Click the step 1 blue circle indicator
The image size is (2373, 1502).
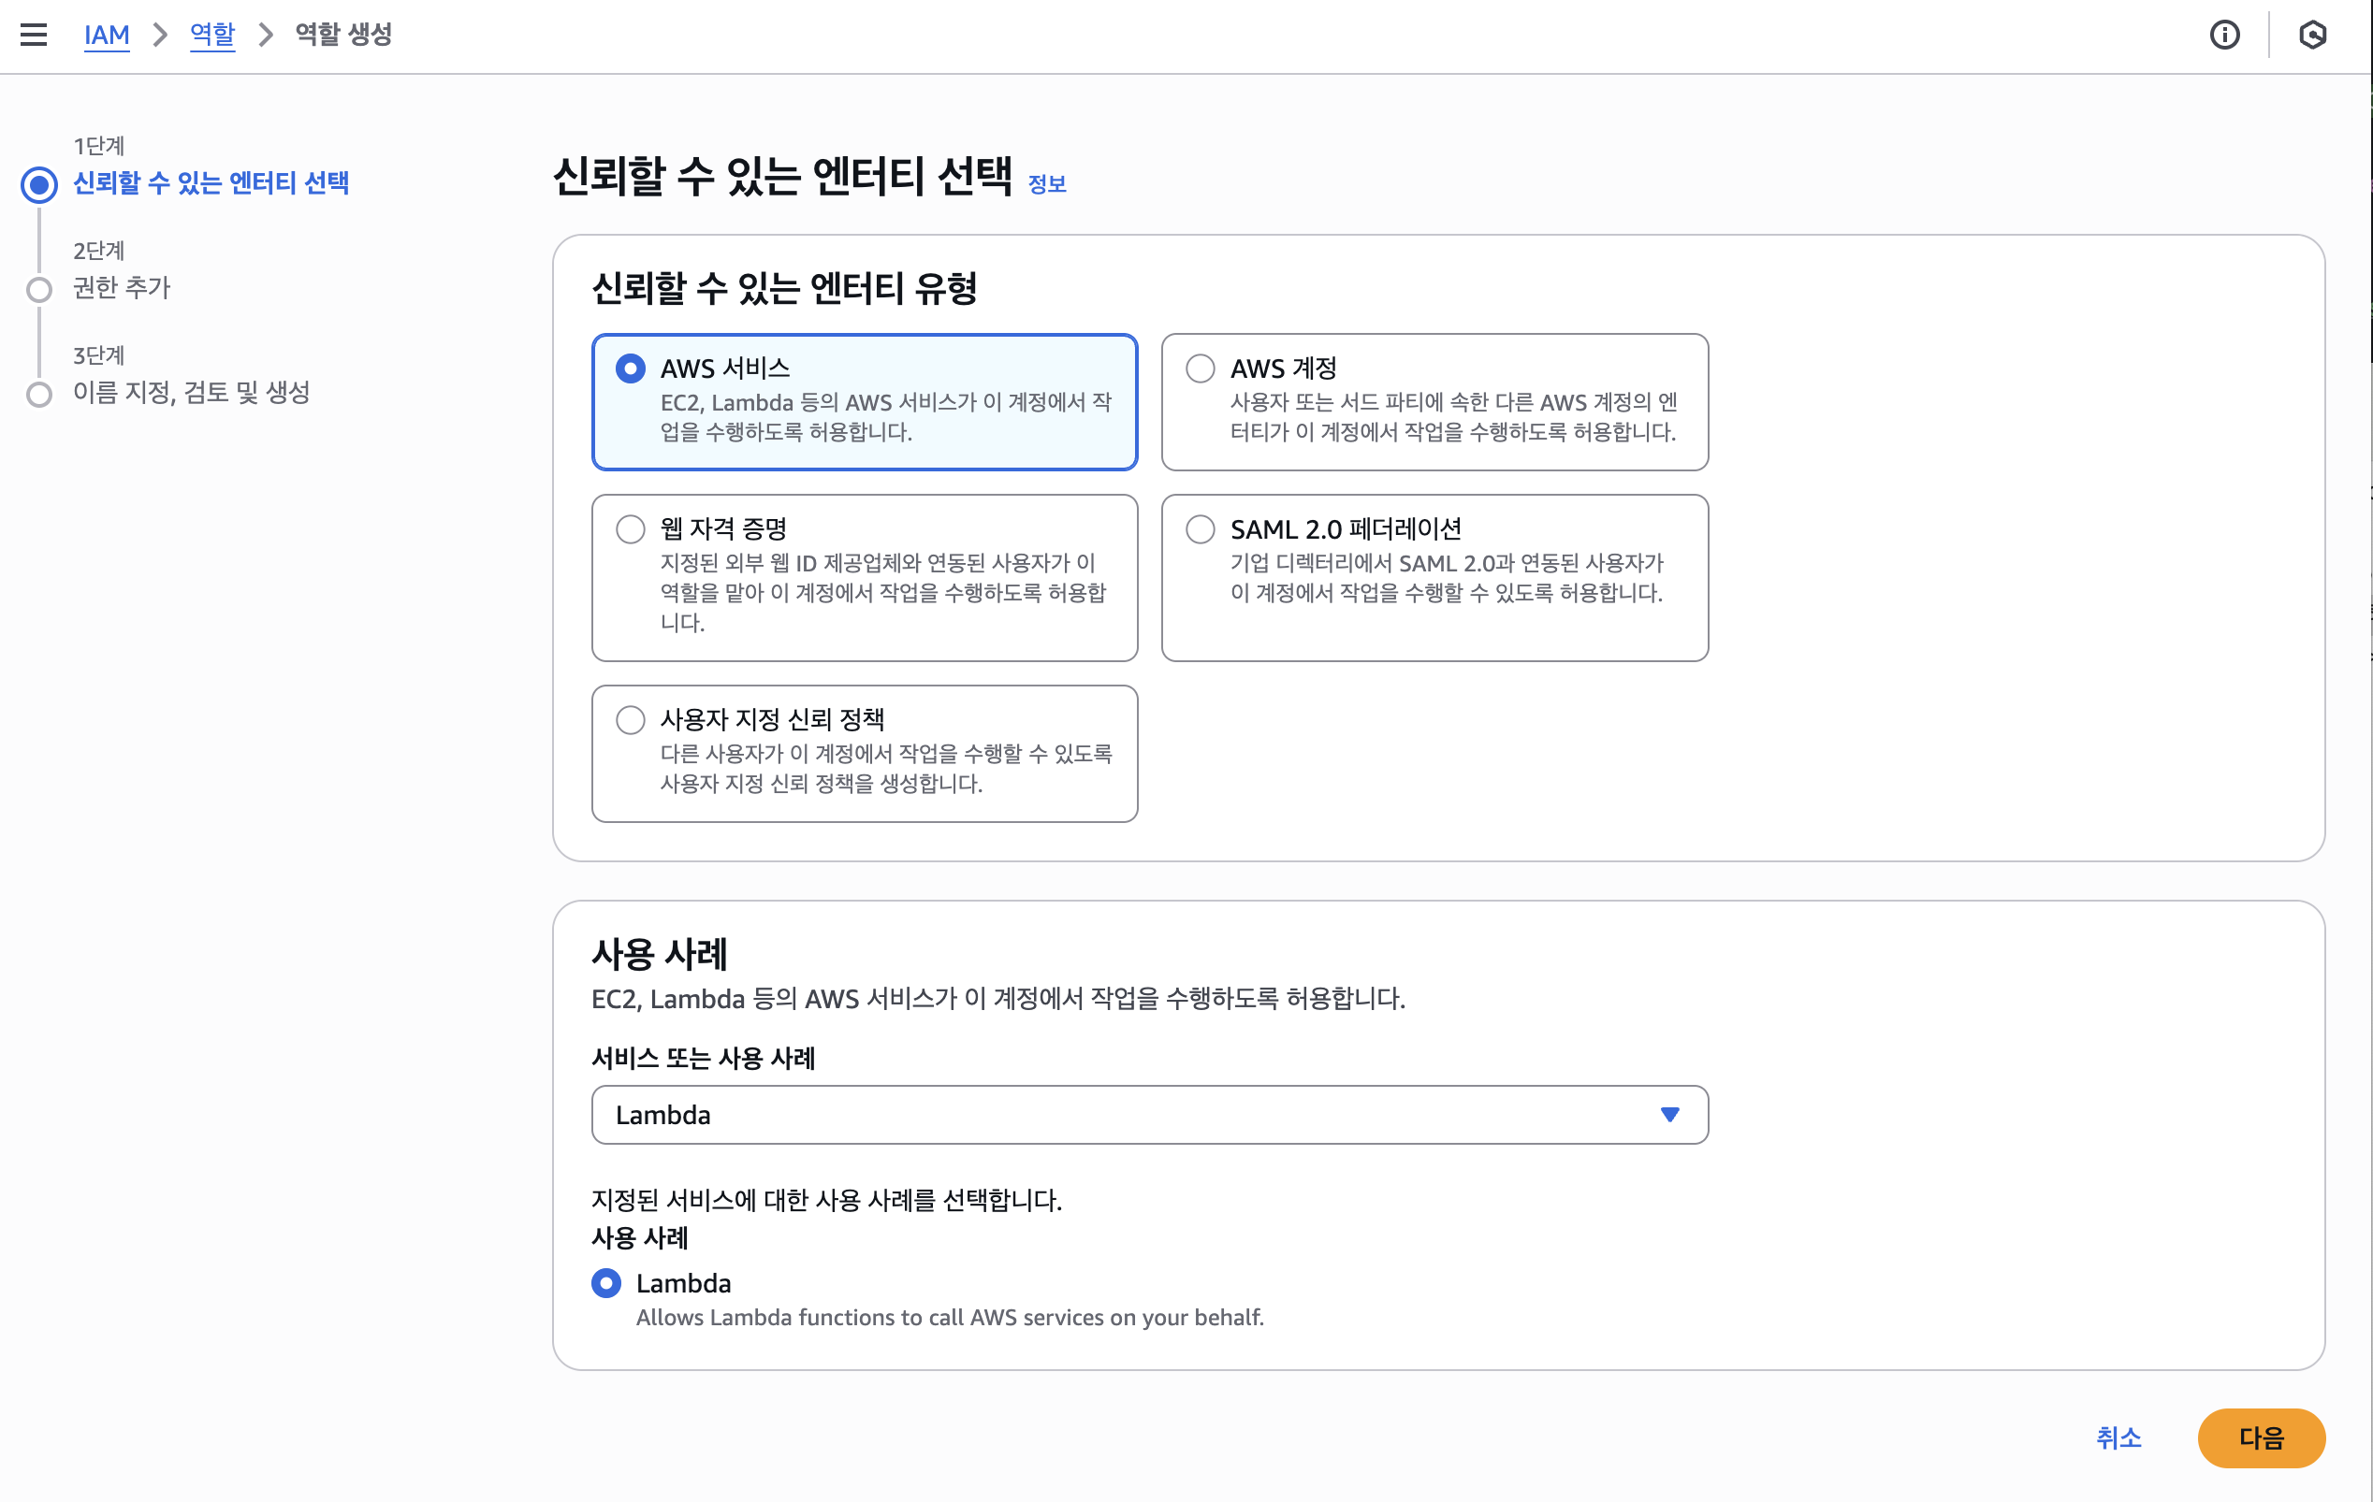(39, 184)
